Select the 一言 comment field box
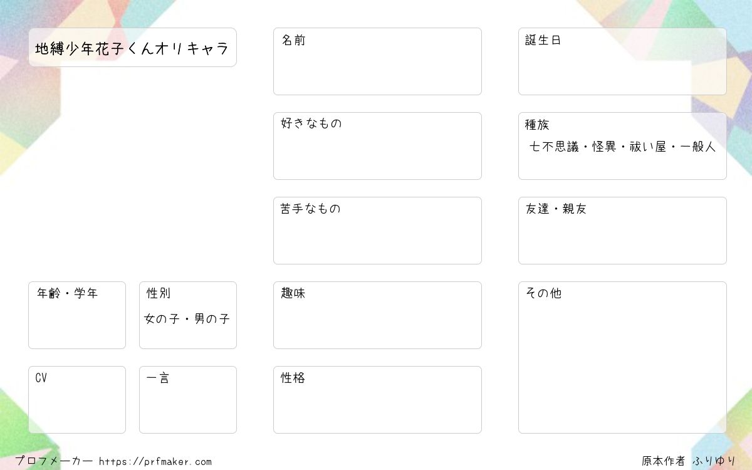 [188, 400]
